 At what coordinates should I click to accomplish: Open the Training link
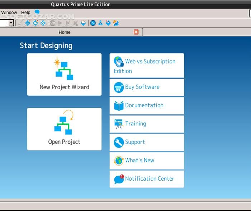136,124
